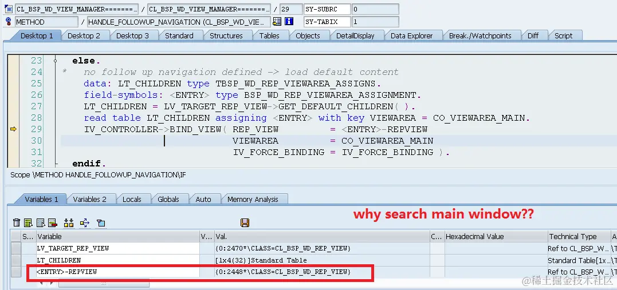Screen dimensions: 617x290
Task: Click the blue info icon in header
Action: 289,21
